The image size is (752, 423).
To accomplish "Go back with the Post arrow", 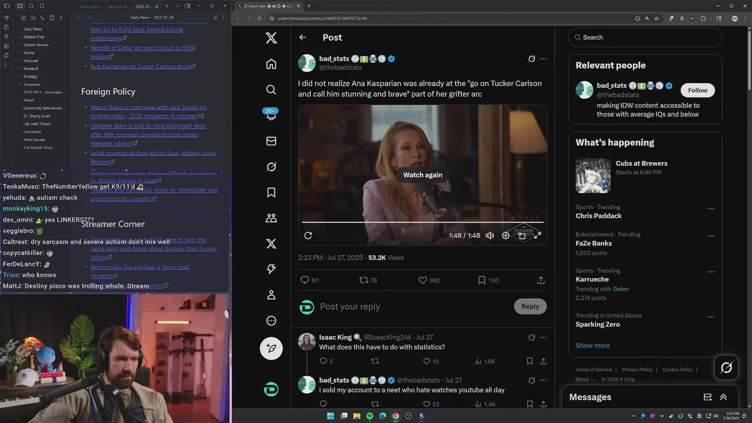I will pyautogui.click(x=303, y=37).
